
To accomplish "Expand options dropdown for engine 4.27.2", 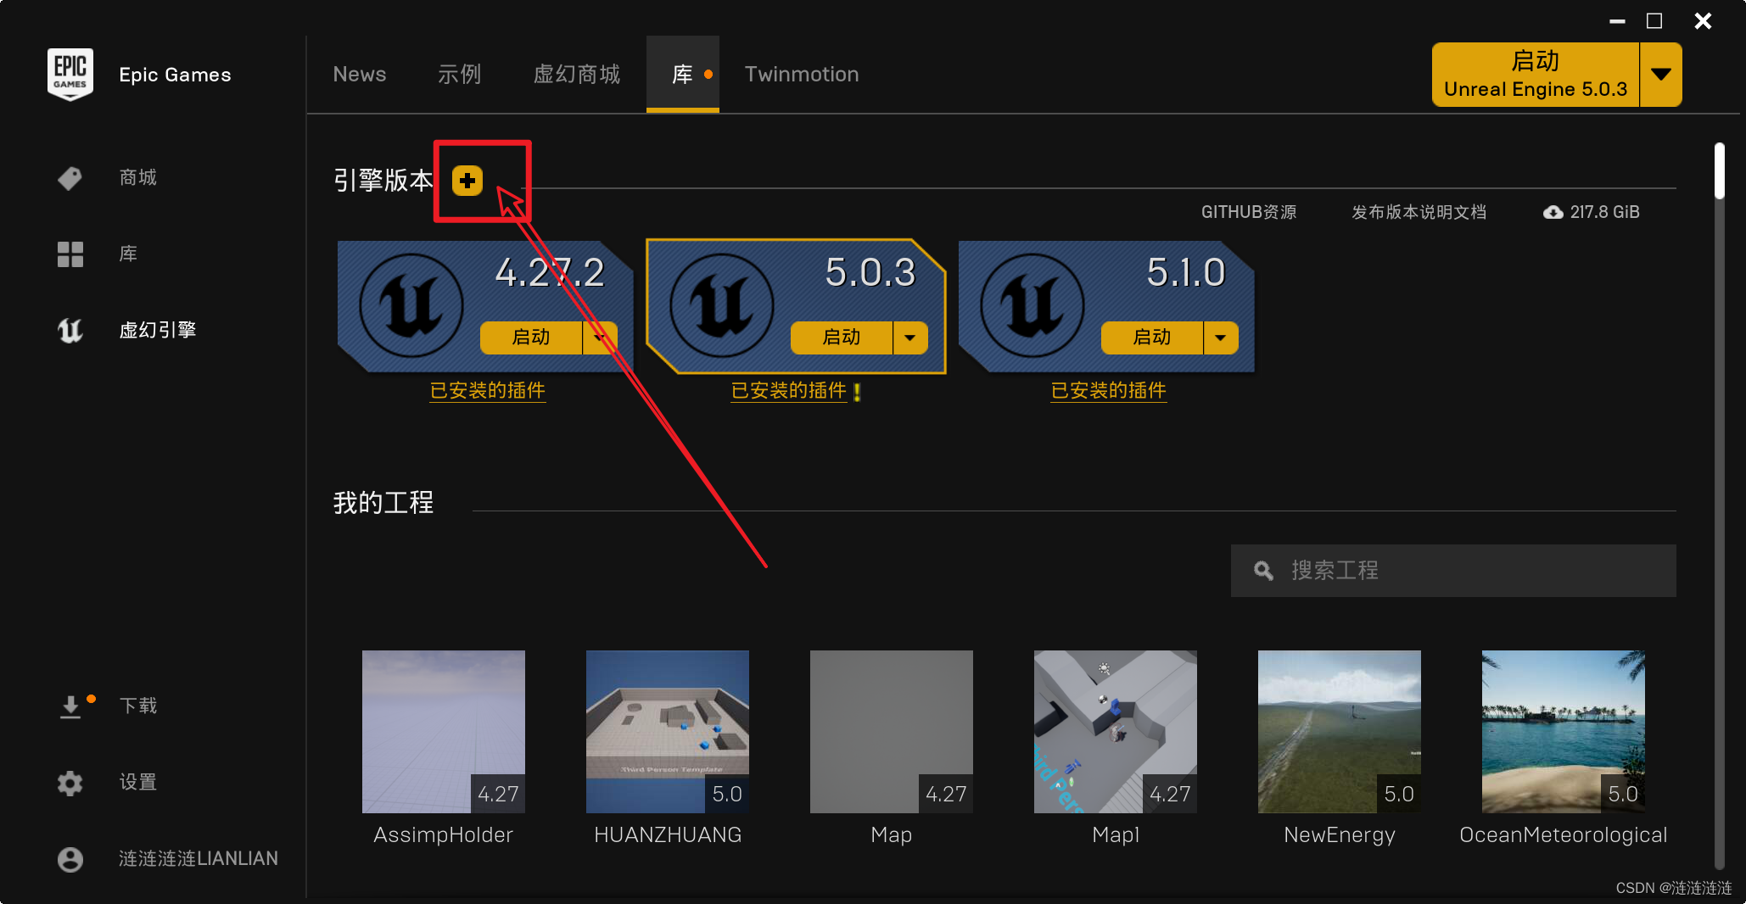I will pos(600,338).
